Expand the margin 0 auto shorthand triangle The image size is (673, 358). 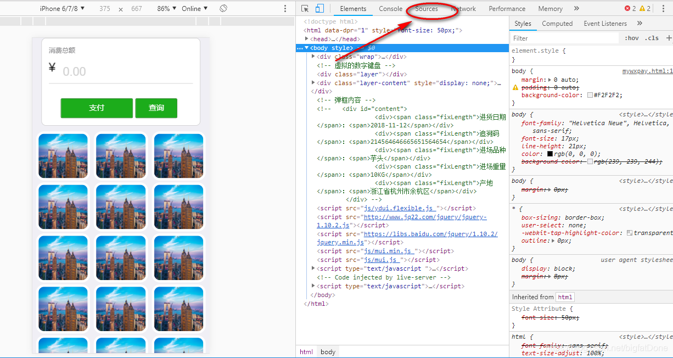point(550,80)
